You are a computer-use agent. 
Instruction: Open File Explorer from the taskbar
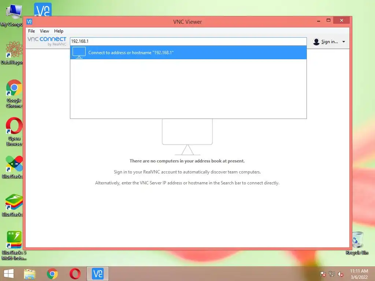[30, 274]
